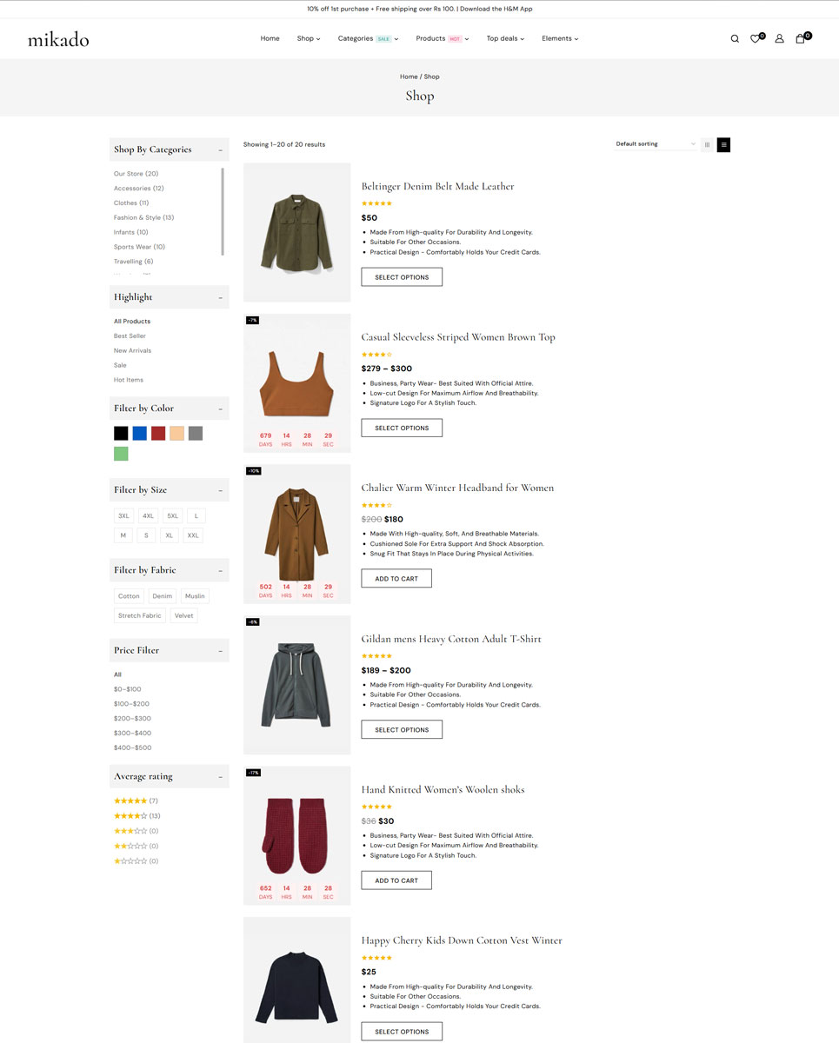This screenshot has width=839, height=1043.
Task: Switch to list view layout
Action: (x=723, y=144)
